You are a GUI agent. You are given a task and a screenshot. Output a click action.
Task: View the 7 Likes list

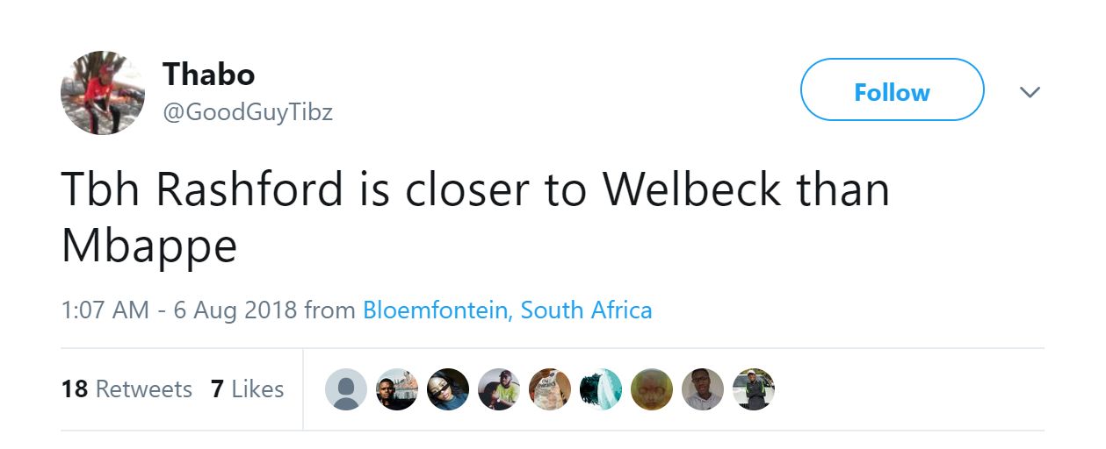pos(247,388)
